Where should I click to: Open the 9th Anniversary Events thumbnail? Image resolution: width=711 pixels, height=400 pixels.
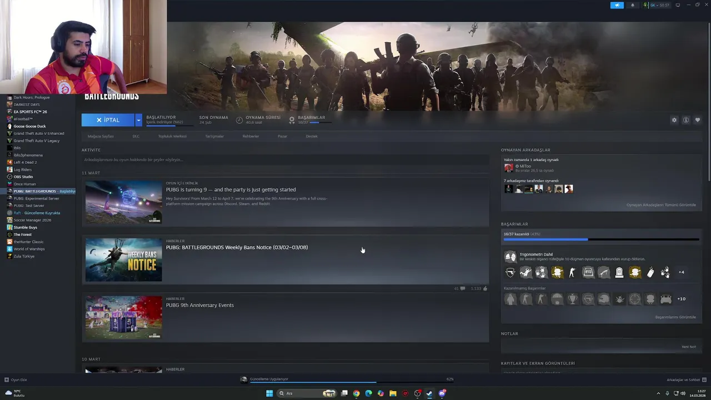pyautogui.click(x=123, y=317)
